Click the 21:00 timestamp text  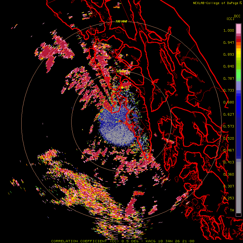[188, 241]
